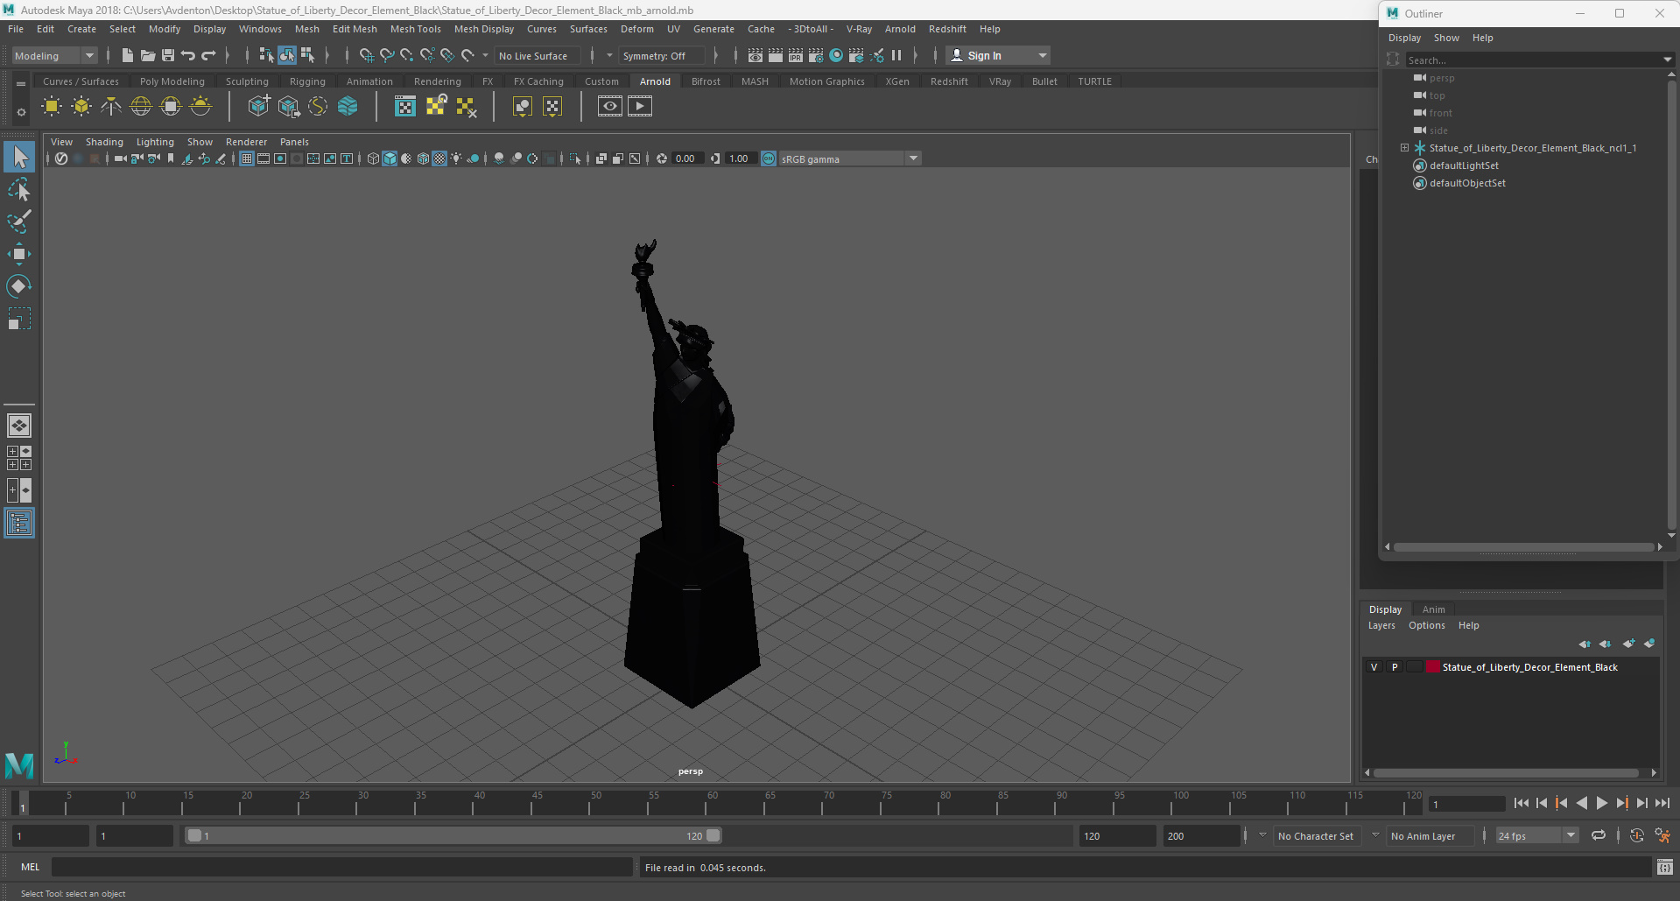The image size is (1680, 901).
Task: Create an Arnold StandIn from shelf
Action: pyautogui.click(x=258, y=107)
